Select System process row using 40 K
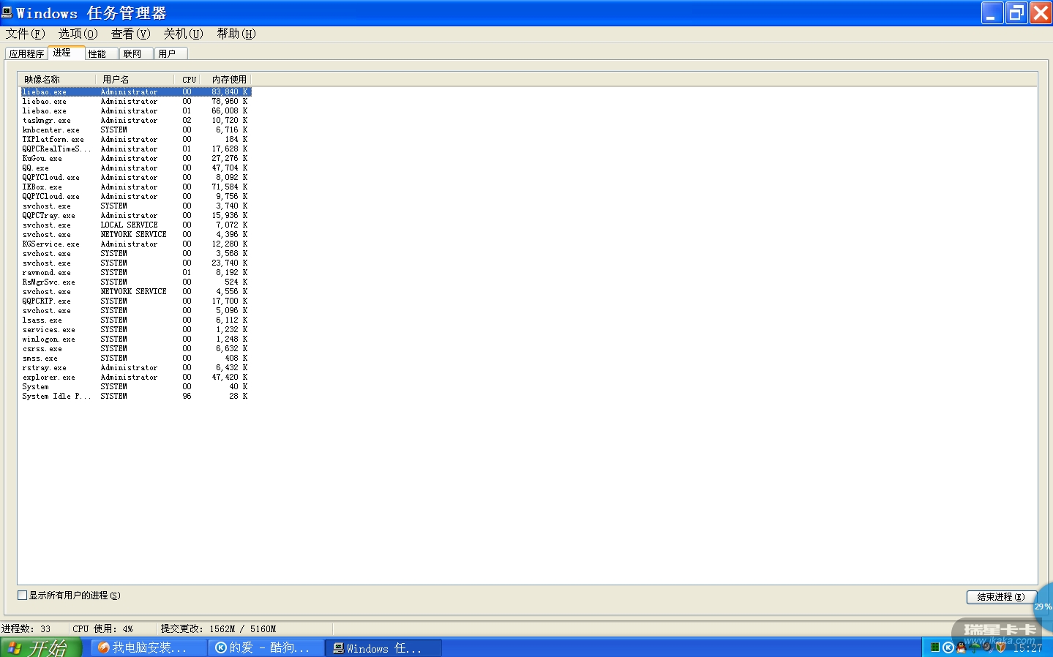 (135, 386)
